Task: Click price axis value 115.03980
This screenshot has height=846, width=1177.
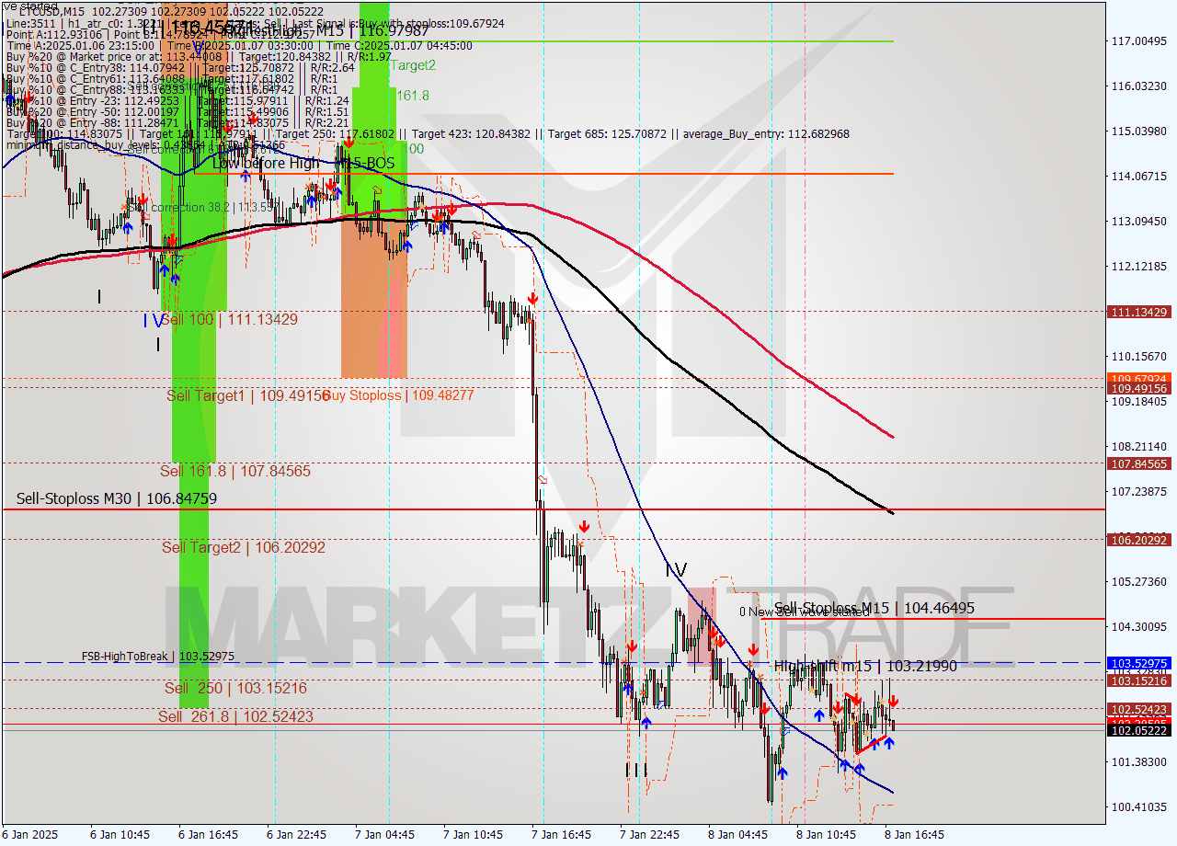Action: (x=1137, y=131)
